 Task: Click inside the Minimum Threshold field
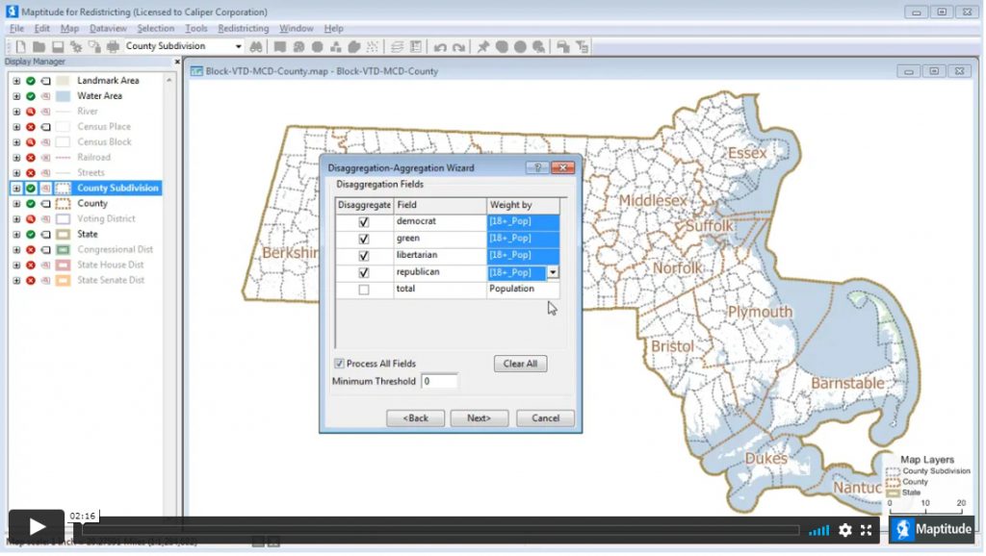coord(439,380)
